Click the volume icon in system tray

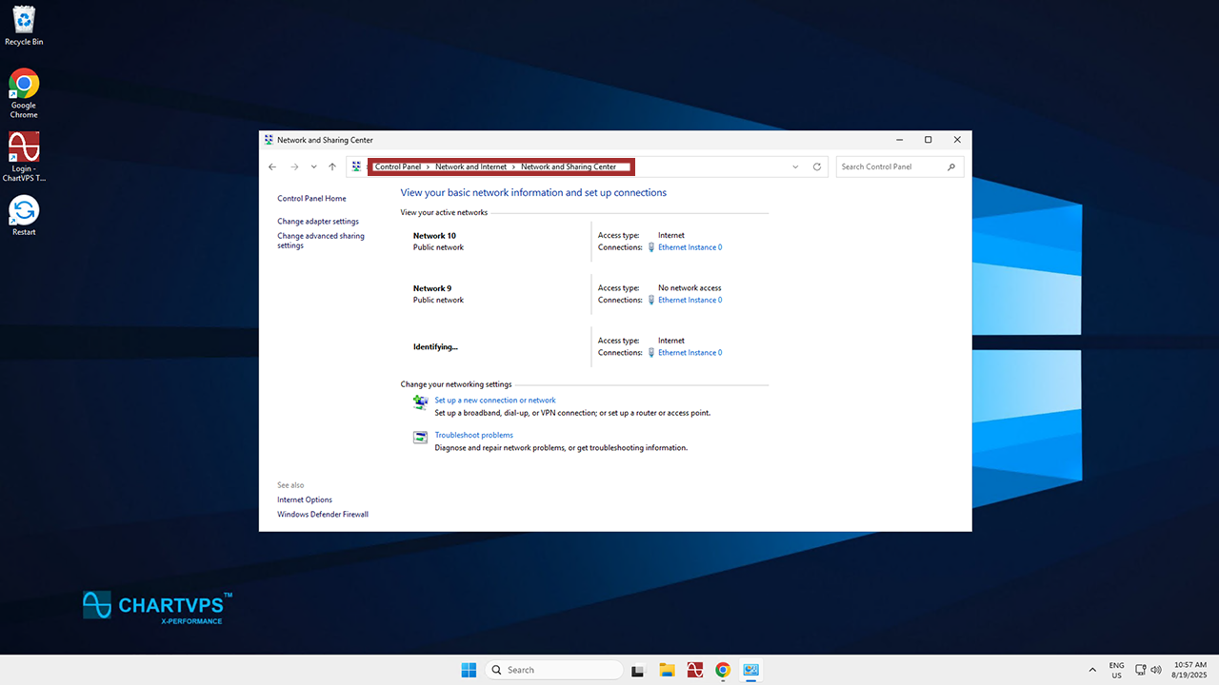coord(1155,670)
